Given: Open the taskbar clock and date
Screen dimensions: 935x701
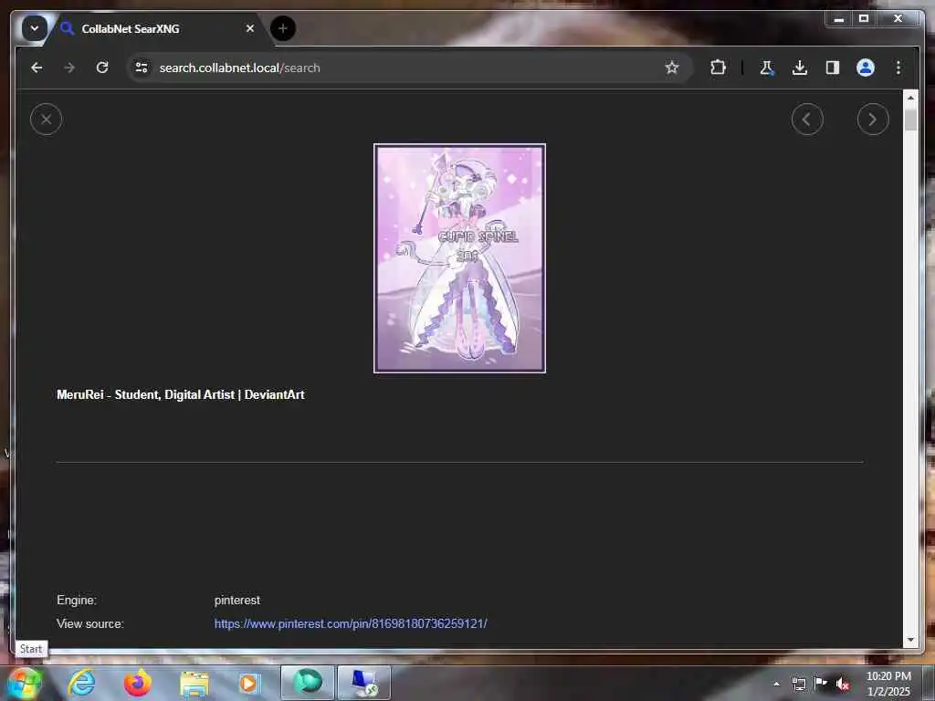Looking at the screenshot, I should click(x=888, y=684).
